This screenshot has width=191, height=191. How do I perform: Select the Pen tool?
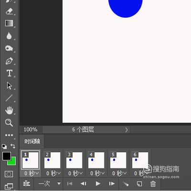(9, 61)
